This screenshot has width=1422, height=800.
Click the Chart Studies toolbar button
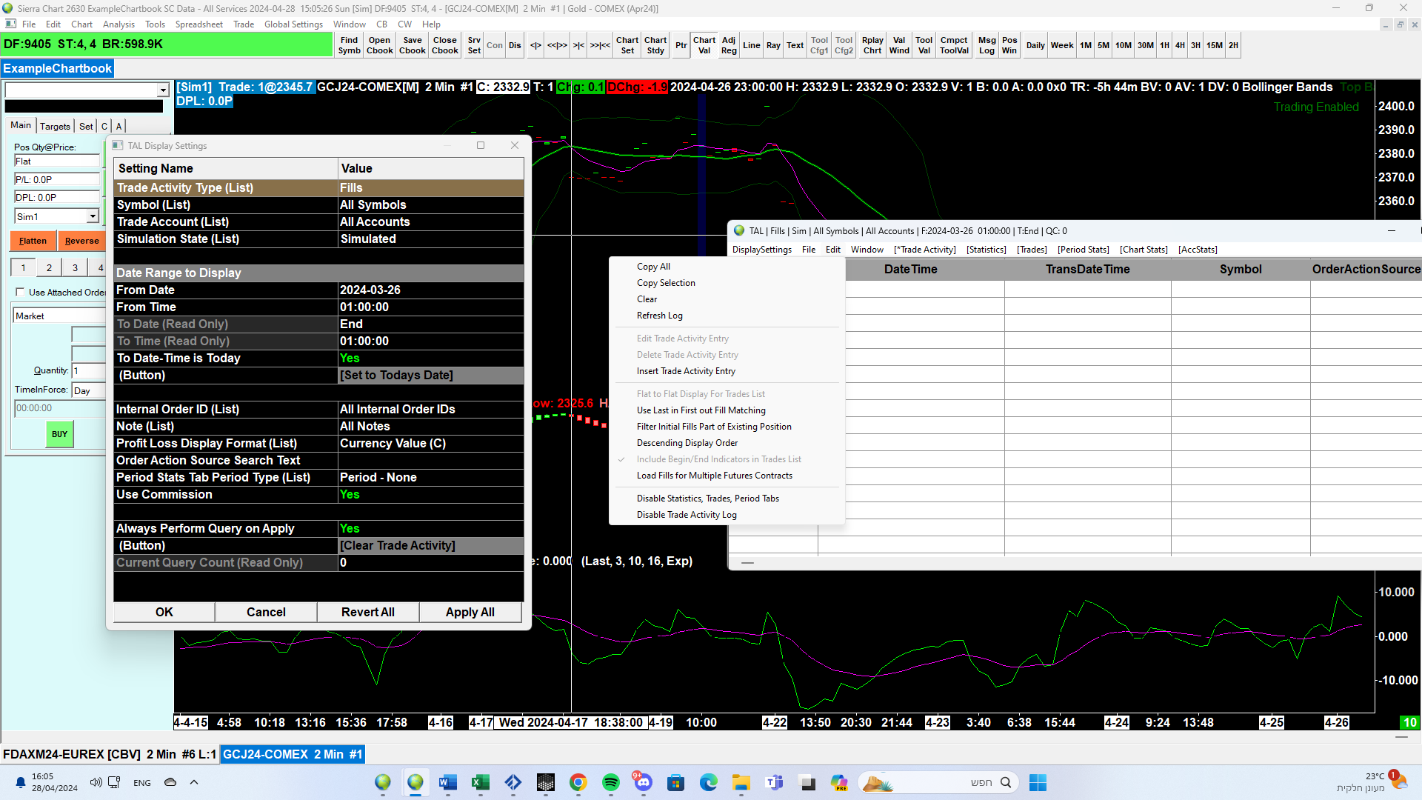tap(655, 45)
